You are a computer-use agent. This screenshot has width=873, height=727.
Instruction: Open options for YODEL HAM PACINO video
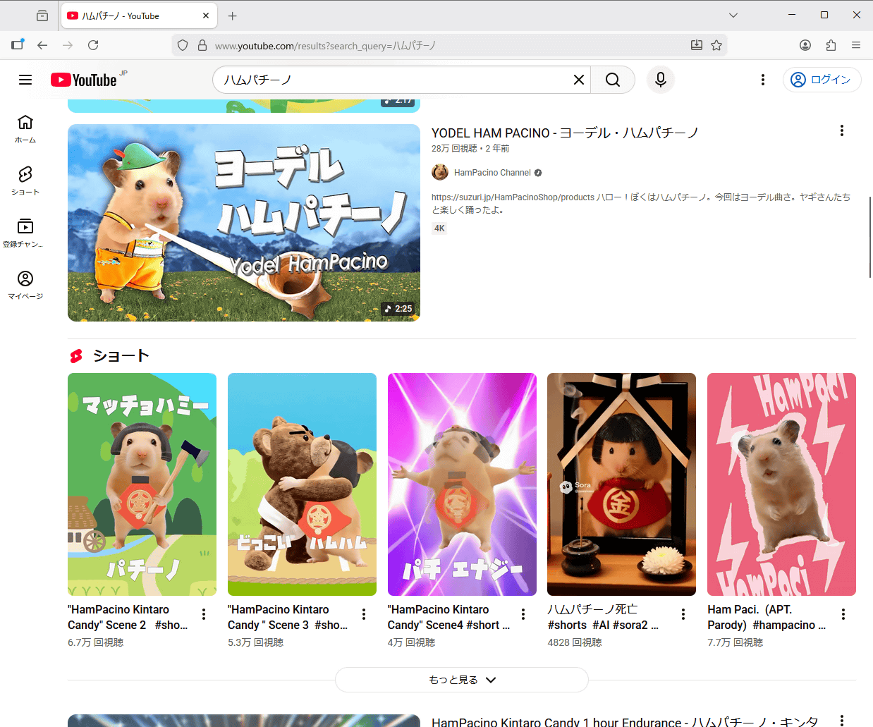(x=841, y=130)
